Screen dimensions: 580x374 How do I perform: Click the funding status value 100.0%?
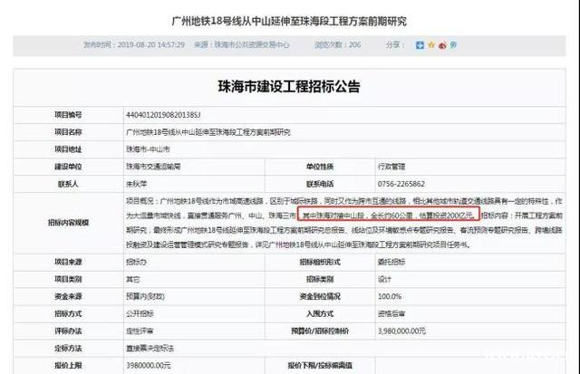[x=390, y=296]
